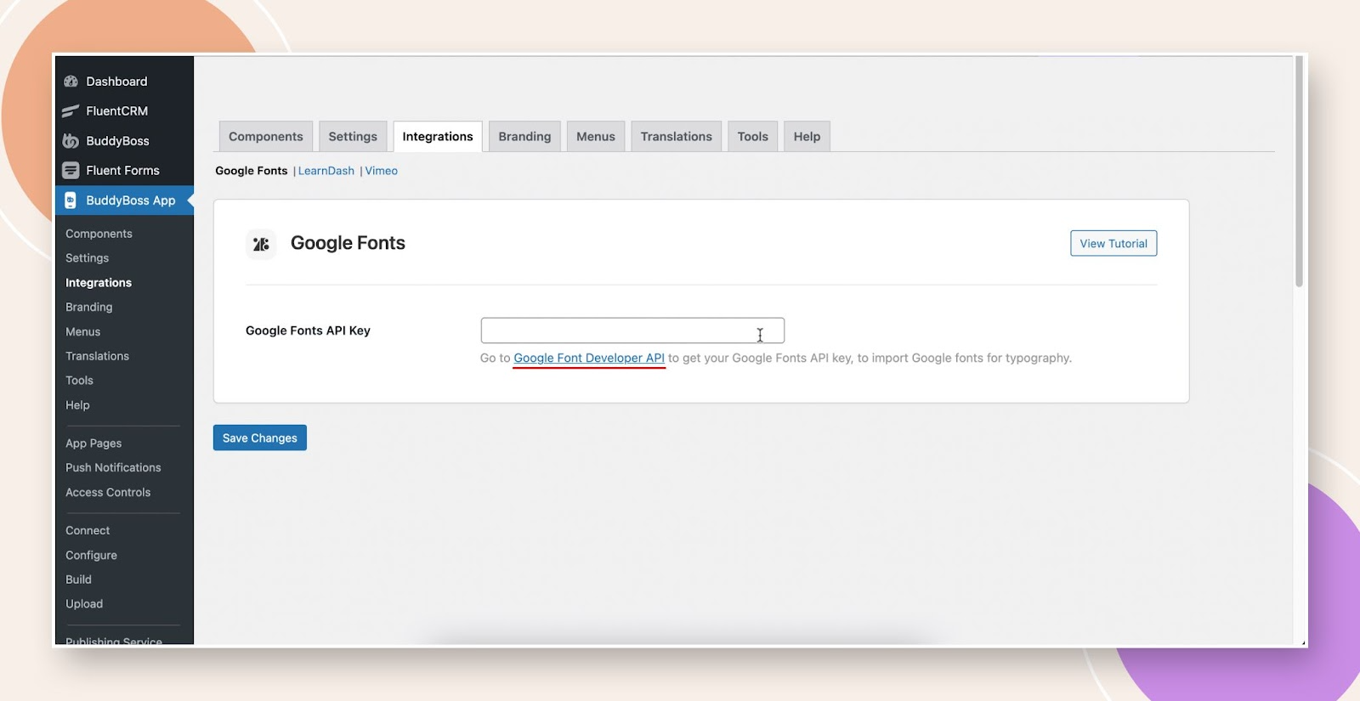Open the LearnDash integration sub-link
1360x701 pixels.
326,171
